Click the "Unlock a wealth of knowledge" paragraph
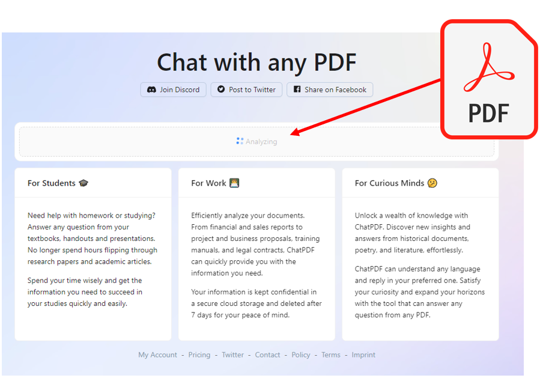Viewport: 540px width, 384px height. coord(412,233)
